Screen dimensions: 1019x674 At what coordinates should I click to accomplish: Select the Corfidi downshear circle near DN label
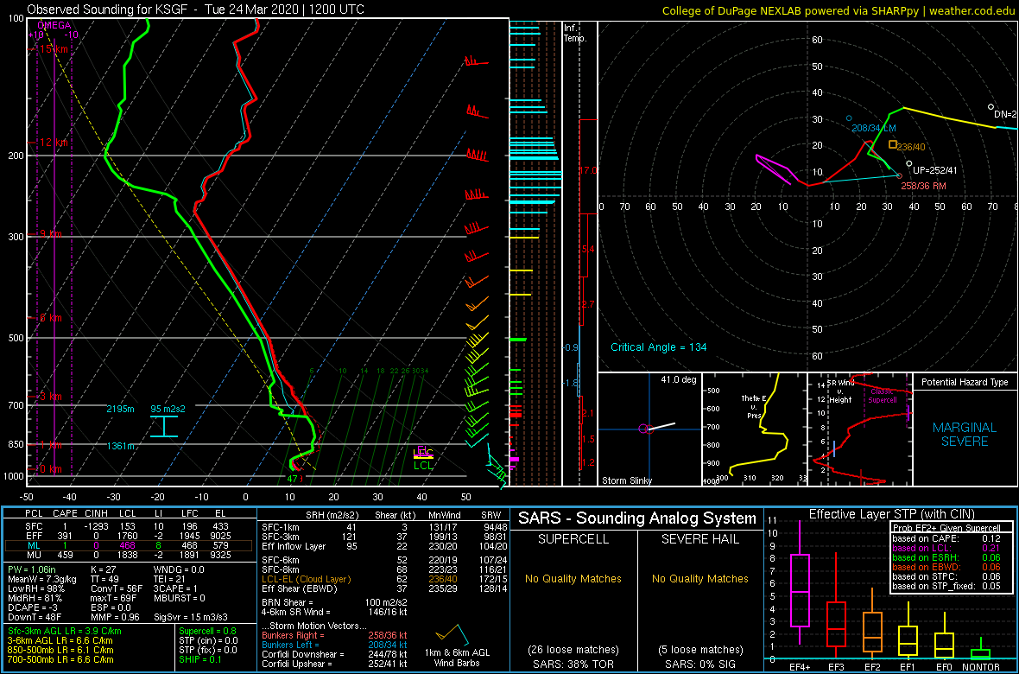point(991,106)
